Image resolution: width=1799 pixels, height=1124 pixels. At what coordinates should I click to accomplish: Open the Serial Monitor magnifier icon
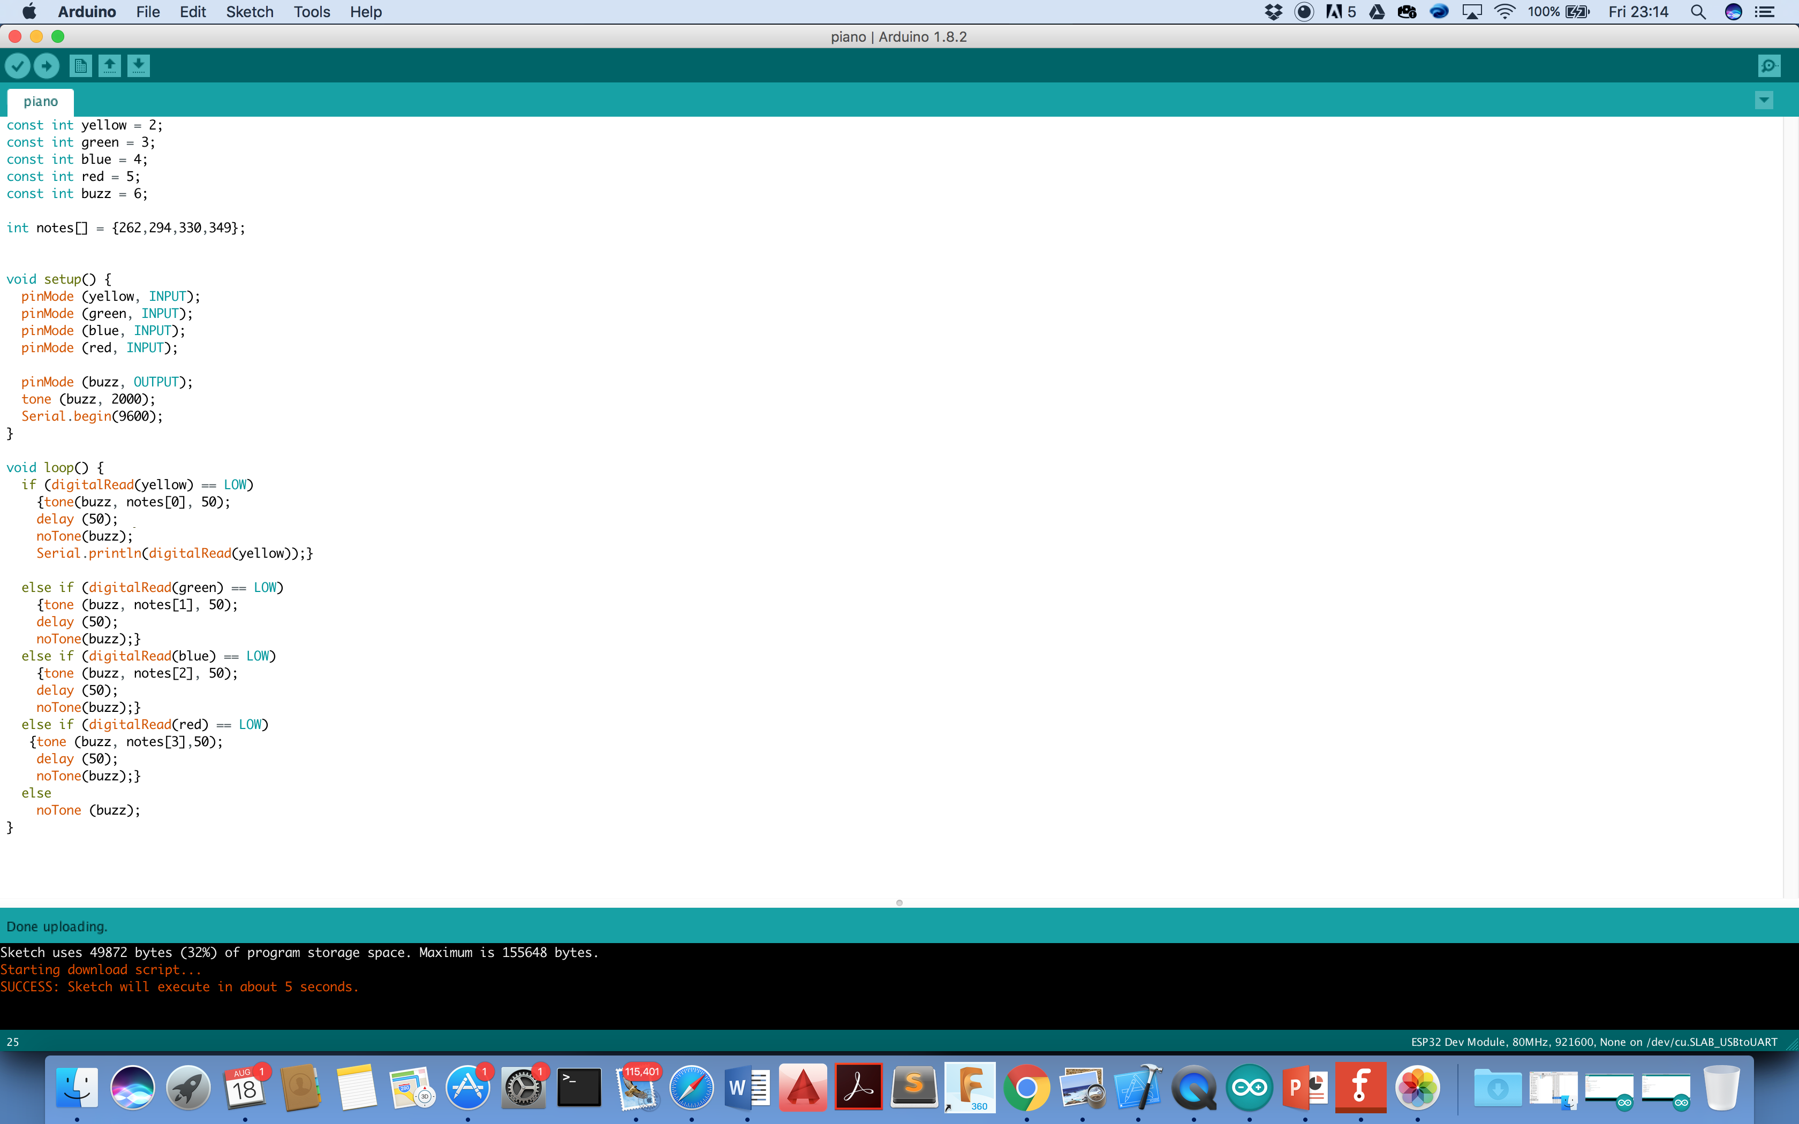pyautogui.click(x=1769, y=66)
